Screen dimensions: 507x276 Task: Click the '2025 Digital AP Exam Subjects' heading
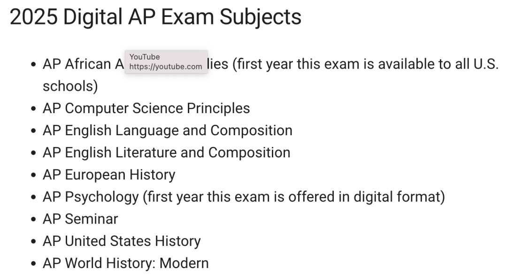[155, 17]
